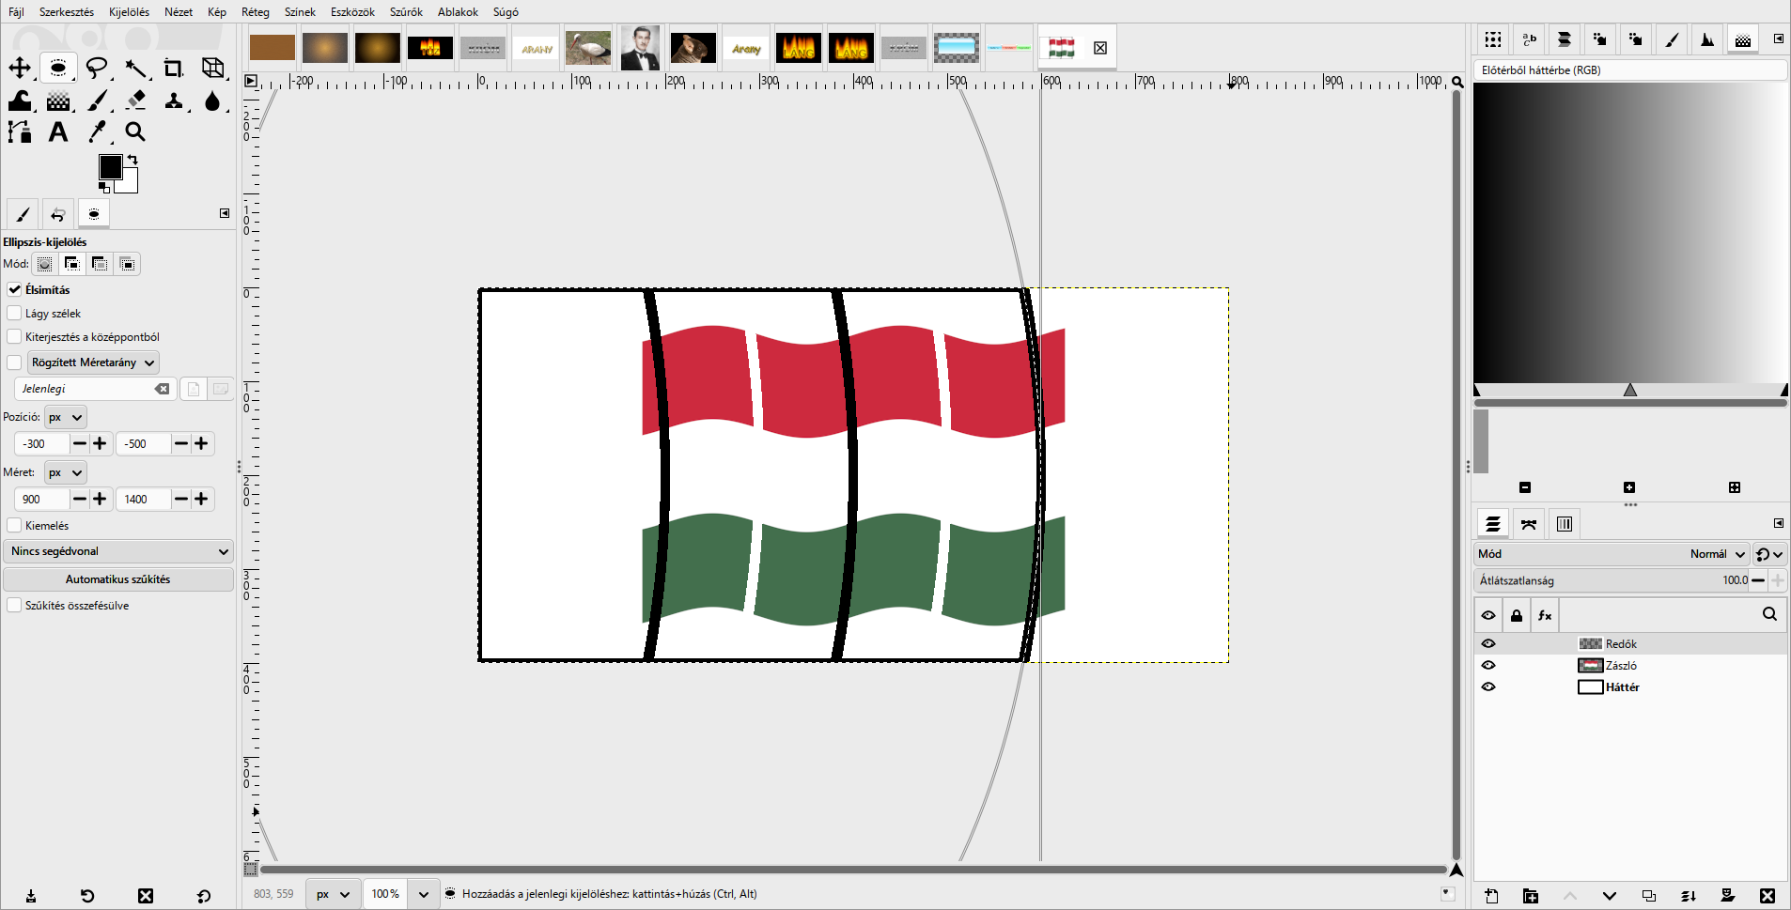Screen dimensions: 1791x910
Task: Open the Fájl menu
Action: (x=16, y=12)
